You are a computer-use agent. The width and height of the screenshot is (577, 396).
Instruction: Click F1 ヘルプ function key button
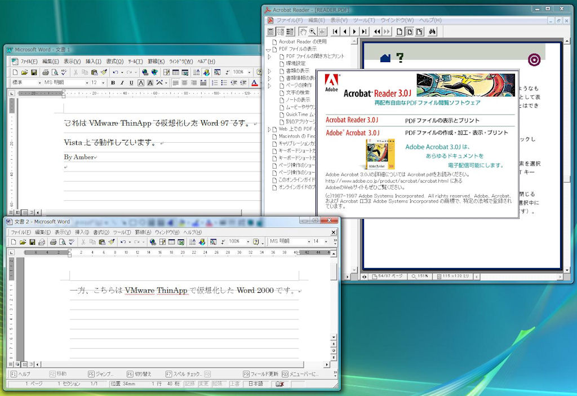click(21, 374)
